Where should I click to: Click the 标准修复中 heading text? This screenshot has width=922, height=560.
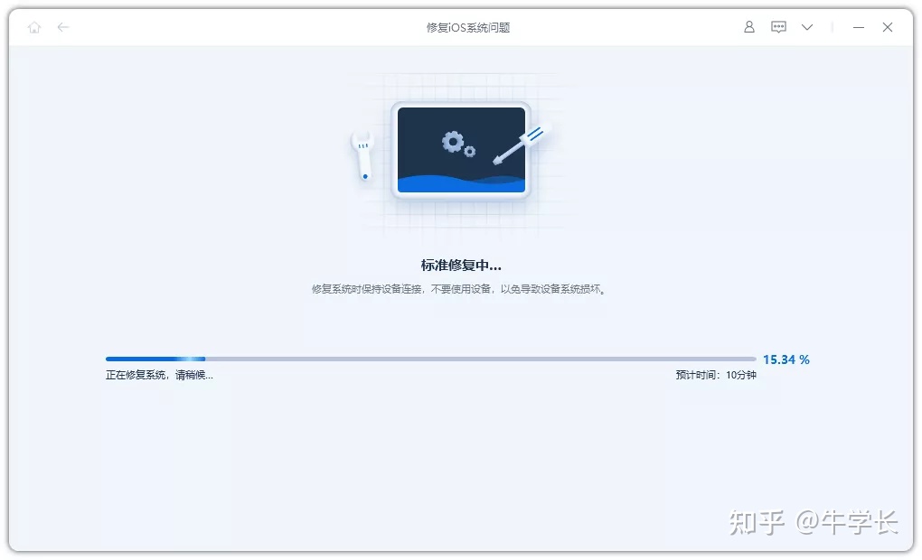pyautogui.click(x=462, y=265)
